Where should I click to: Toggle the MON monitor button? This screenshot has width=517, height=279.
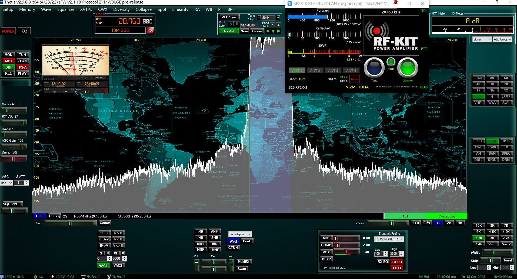[x=8, y=55]
